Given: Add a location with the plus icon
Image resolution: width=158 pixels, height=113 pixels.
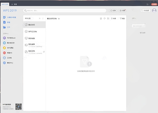Looking at the screenshot, I should point(40,18).
